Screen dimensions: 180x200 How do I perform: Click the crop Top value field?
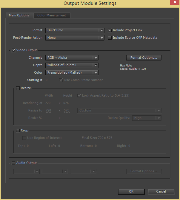pyautogui.click(x=28, y=146)
